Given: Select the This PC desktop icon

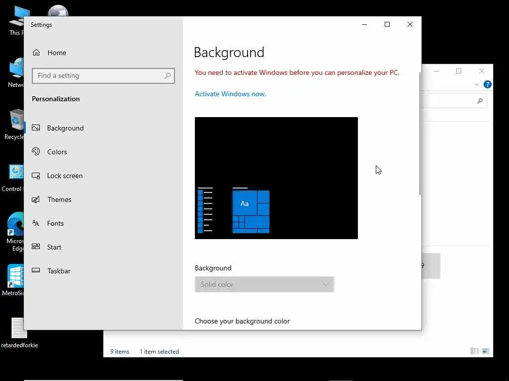Looking at the screenshot, I should click(16, 21).
